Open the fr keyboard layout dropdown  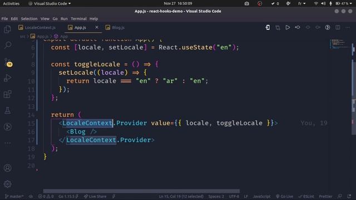(x=301, y=3)
